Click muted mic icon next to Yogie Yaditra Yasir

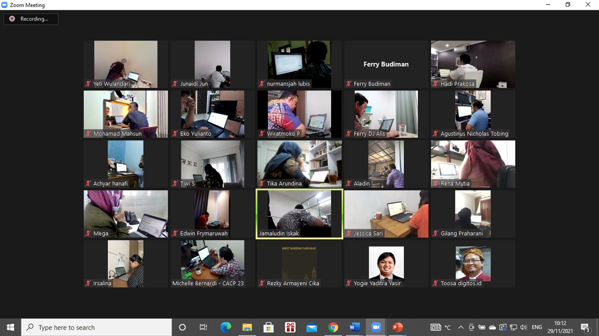tap(349, 284)
